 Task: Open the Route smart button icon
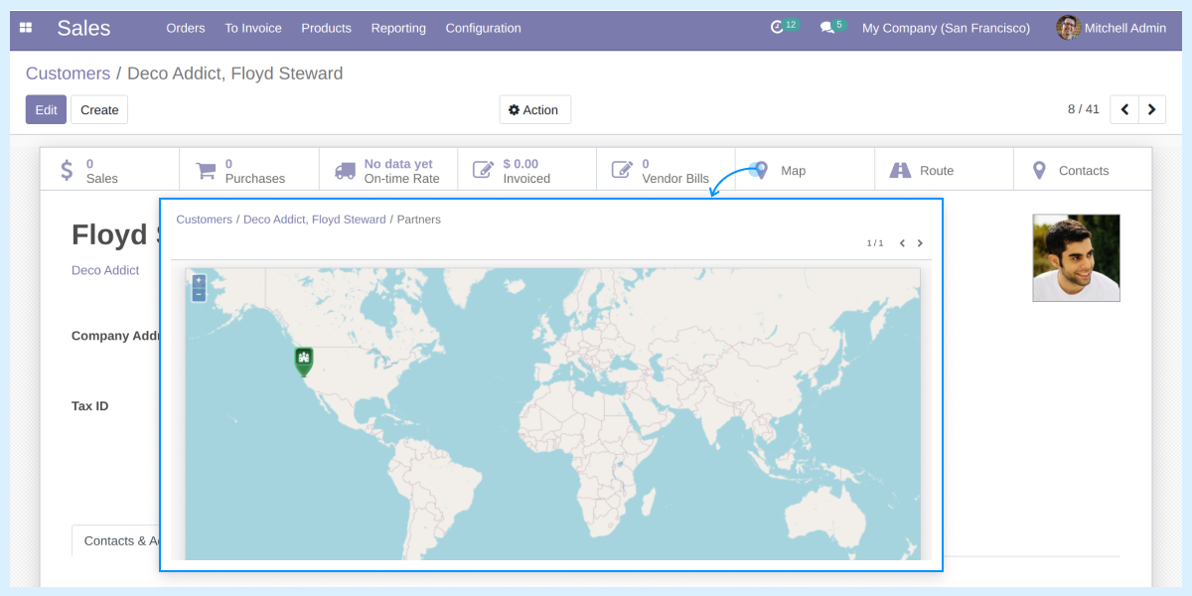click(x=903, y=170)
